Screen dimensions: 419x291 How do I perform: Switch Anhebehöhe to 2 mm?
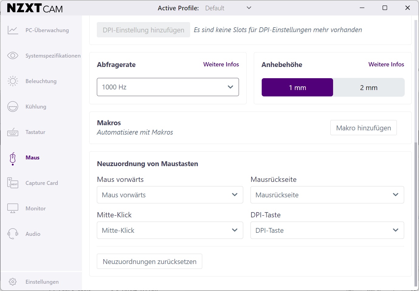click(369, 87)
